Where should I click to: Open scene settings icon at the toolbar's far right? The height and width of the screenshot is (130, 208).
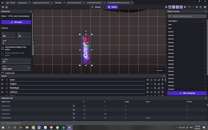(205, 7)
